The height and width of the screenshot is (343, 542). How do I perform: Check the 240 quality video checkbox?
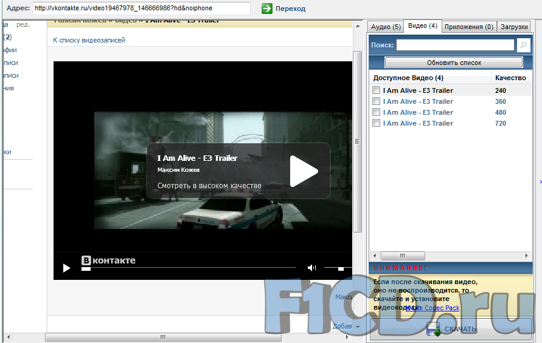click(376, 90)
